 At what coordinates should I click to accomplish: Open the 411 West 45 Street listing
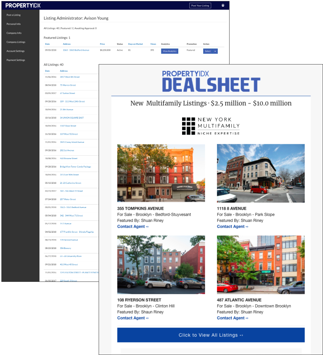(69, 265)
